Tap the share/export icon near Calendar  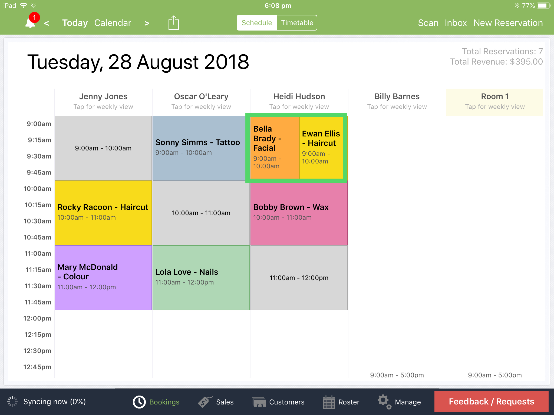click(173, 23)
